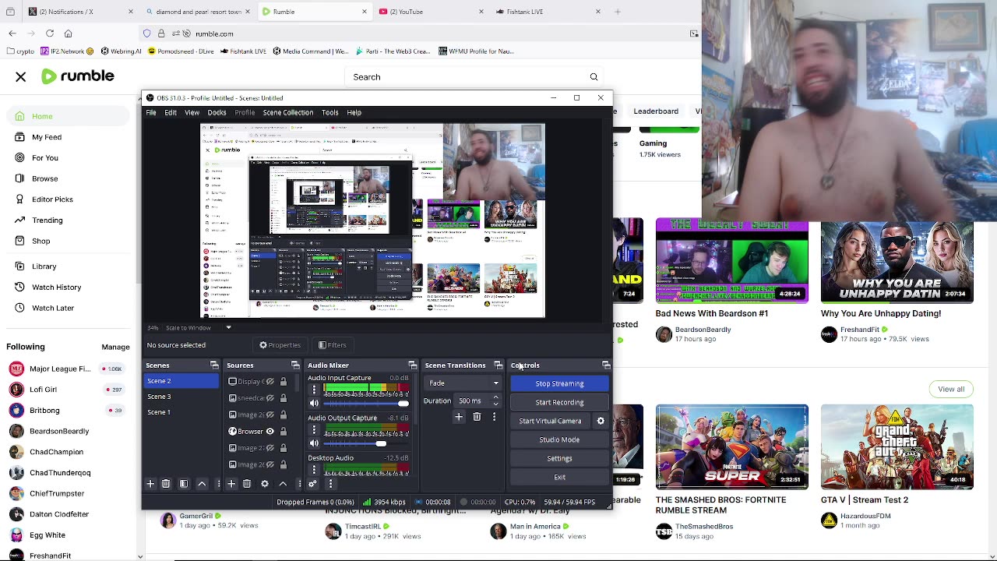This screenshot has width=997, height=561.
Task: Decrease transition Duration with down arrow
Action: click(495, 404)
